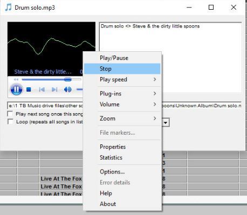The height and width of the screenshot is (215, 247).
Task: Expand the Plug-ins submenu
Action: [122, 94]
